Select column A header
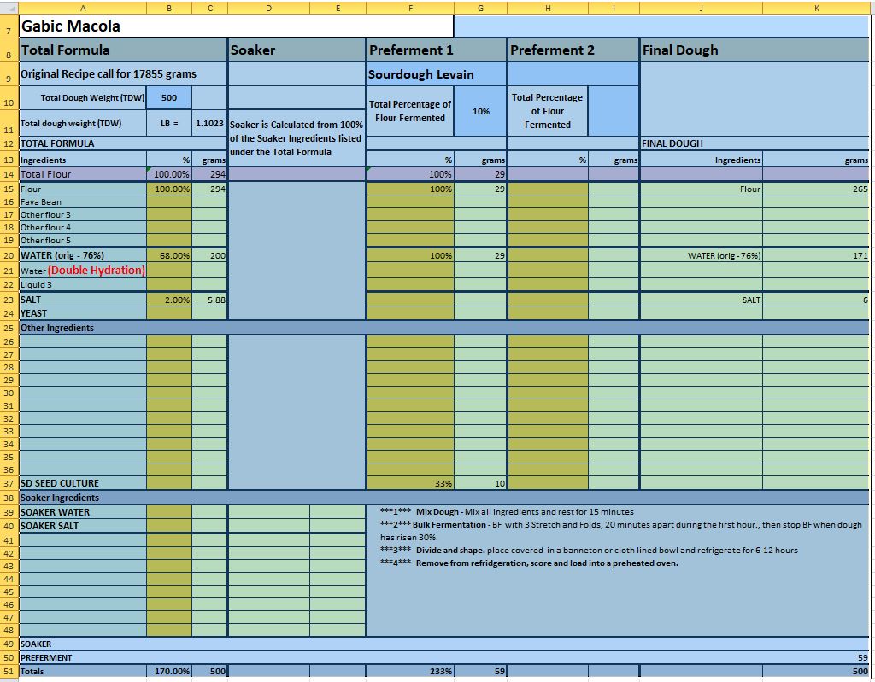Viewport: 875px width, 682px height. pos(82,7)
